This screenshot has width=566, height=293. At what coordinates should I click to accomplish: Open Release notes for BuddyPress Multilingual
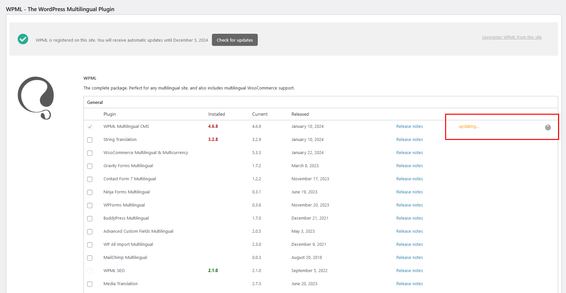coord(409,218)
